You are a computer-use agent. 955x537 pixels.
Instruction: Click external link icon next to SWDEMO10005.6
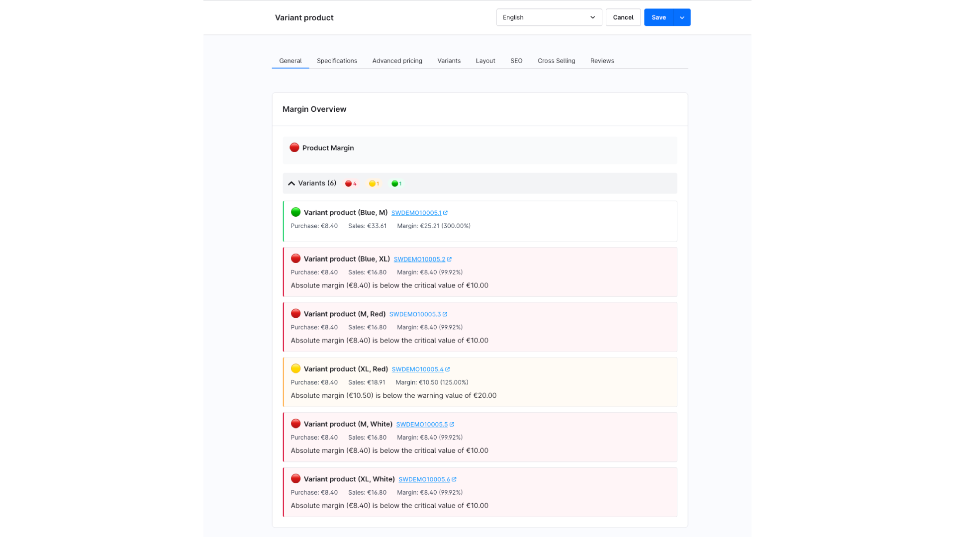point(454,480)
